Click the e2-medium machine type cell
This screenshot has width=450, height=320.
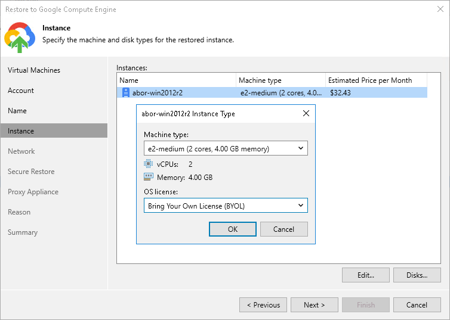[x=281, y=93]
